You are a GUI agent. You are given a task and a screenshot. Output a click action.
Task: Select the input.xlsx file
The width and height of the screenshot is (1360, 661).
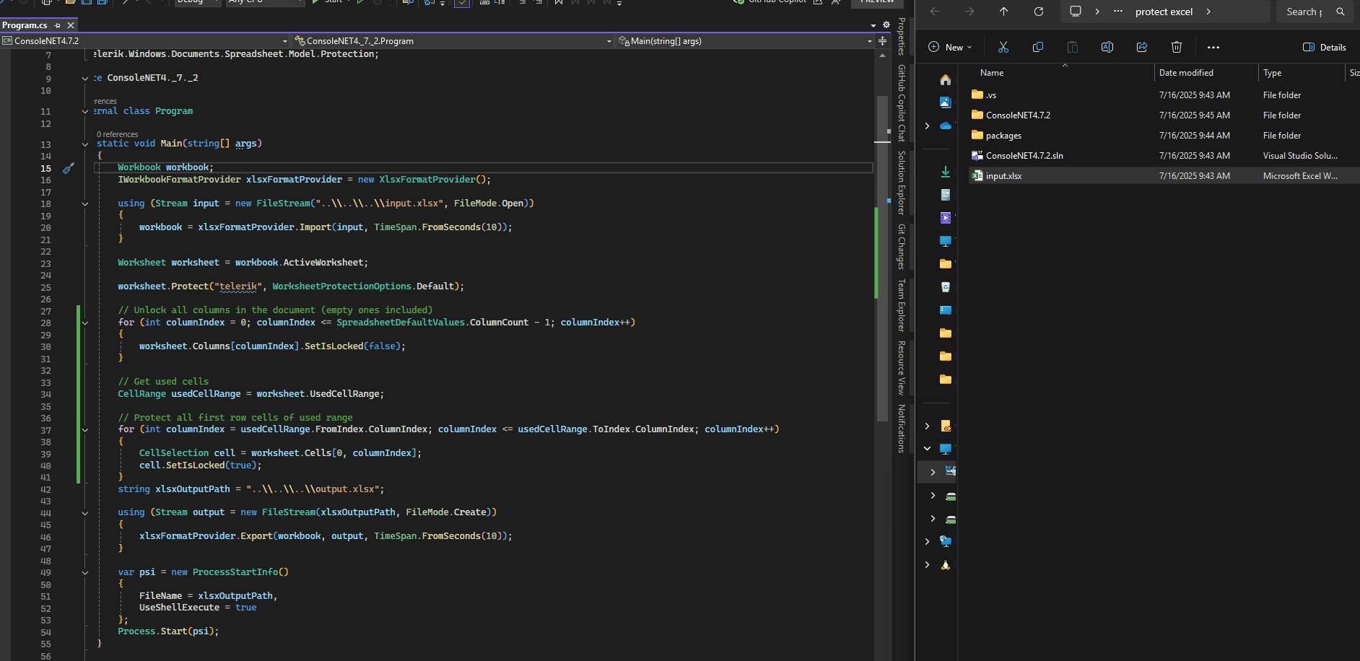1003,176
